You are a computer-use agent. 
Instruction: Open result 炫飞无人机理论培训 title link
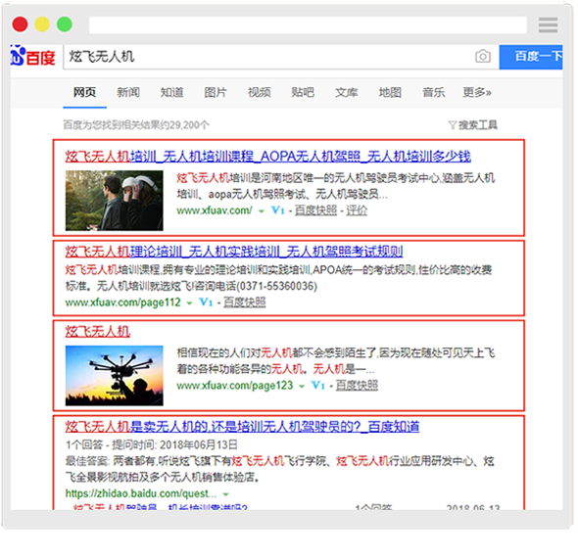[x=234, y=252]
